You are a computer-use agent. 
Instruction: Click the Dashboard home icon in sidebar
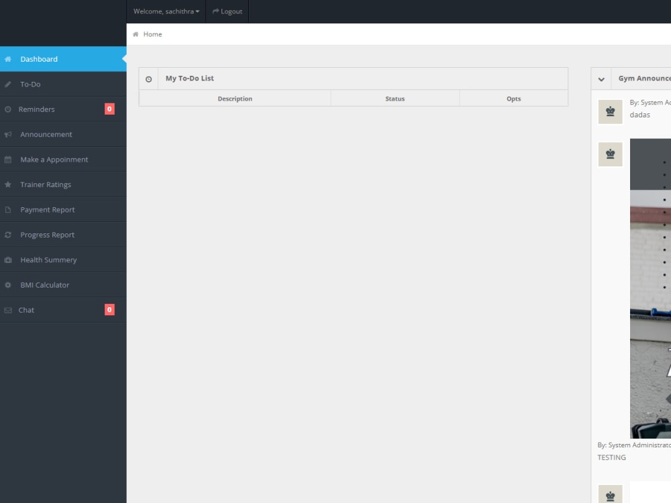pos(7,59)
